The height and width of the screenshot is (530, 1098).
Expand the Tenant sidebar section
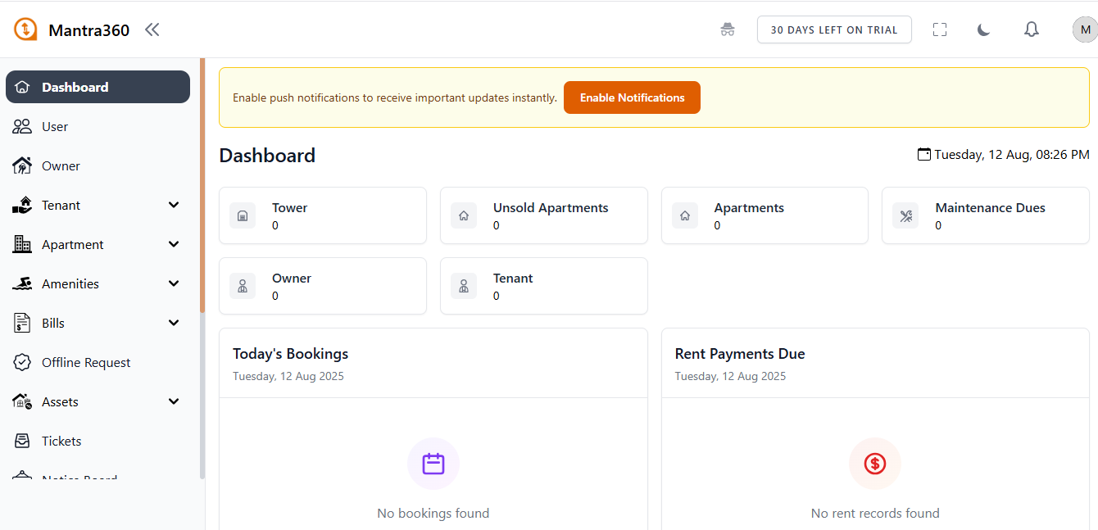click(173, 205)
